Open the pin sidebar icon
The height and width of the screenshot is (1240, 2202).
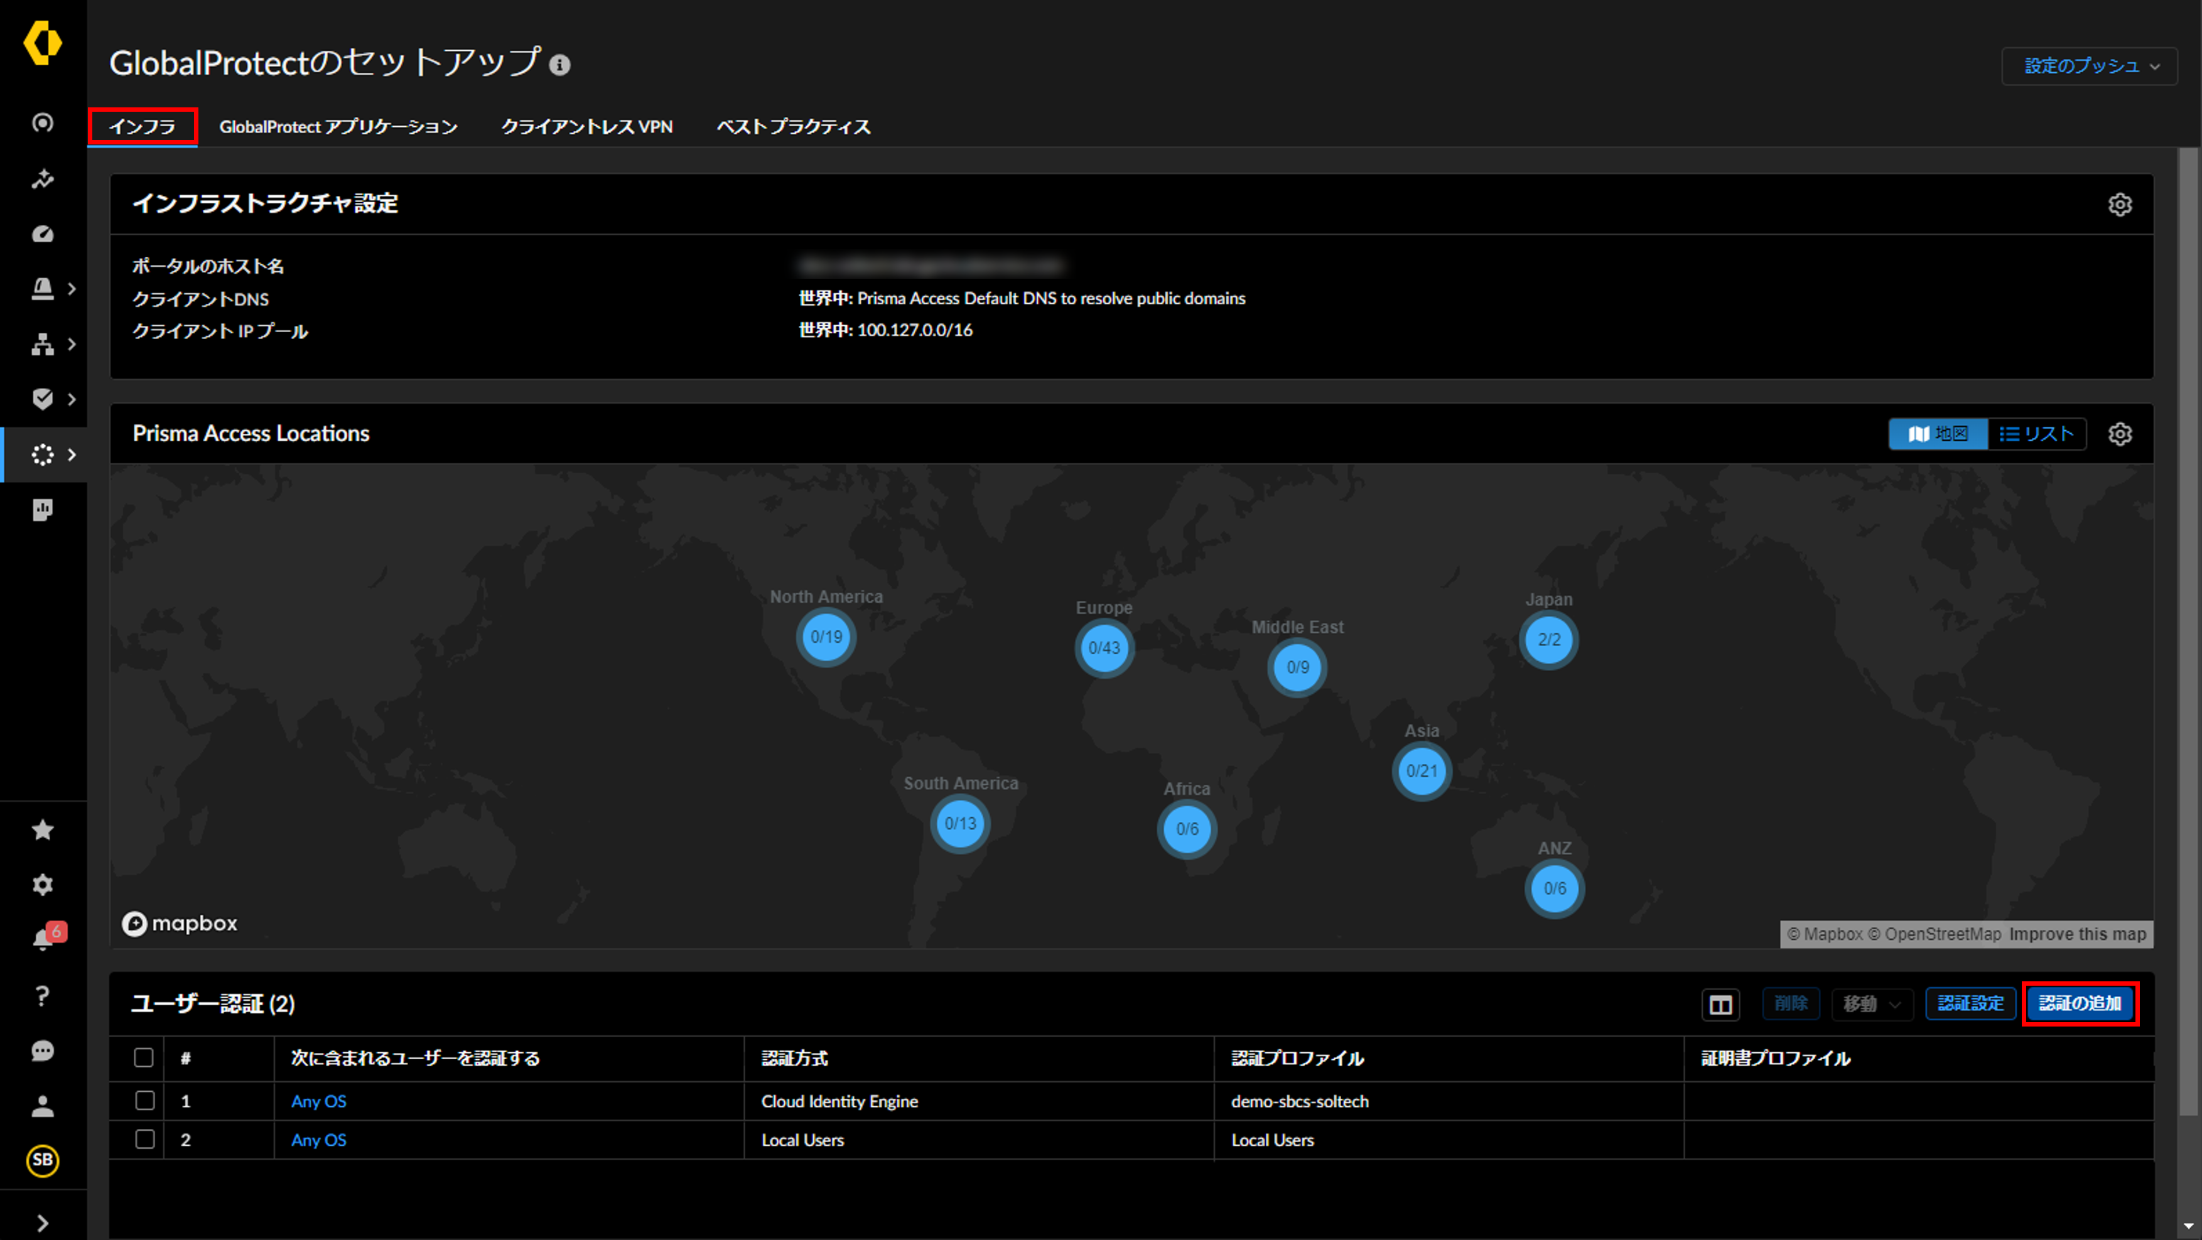coord(43,178)
